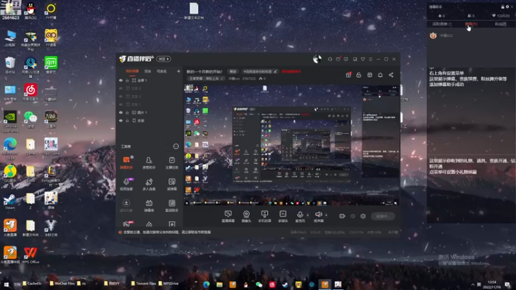Image resolution: width=516 pixels, height=290 pixels.
Task: Select the 图片 1 source row
Action: point(150,112)
